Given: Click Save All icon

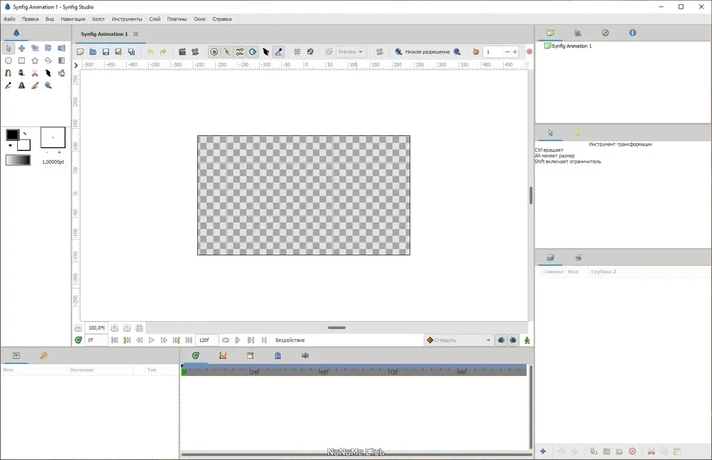Looking at the screenshot, I should tap(132, 52).
